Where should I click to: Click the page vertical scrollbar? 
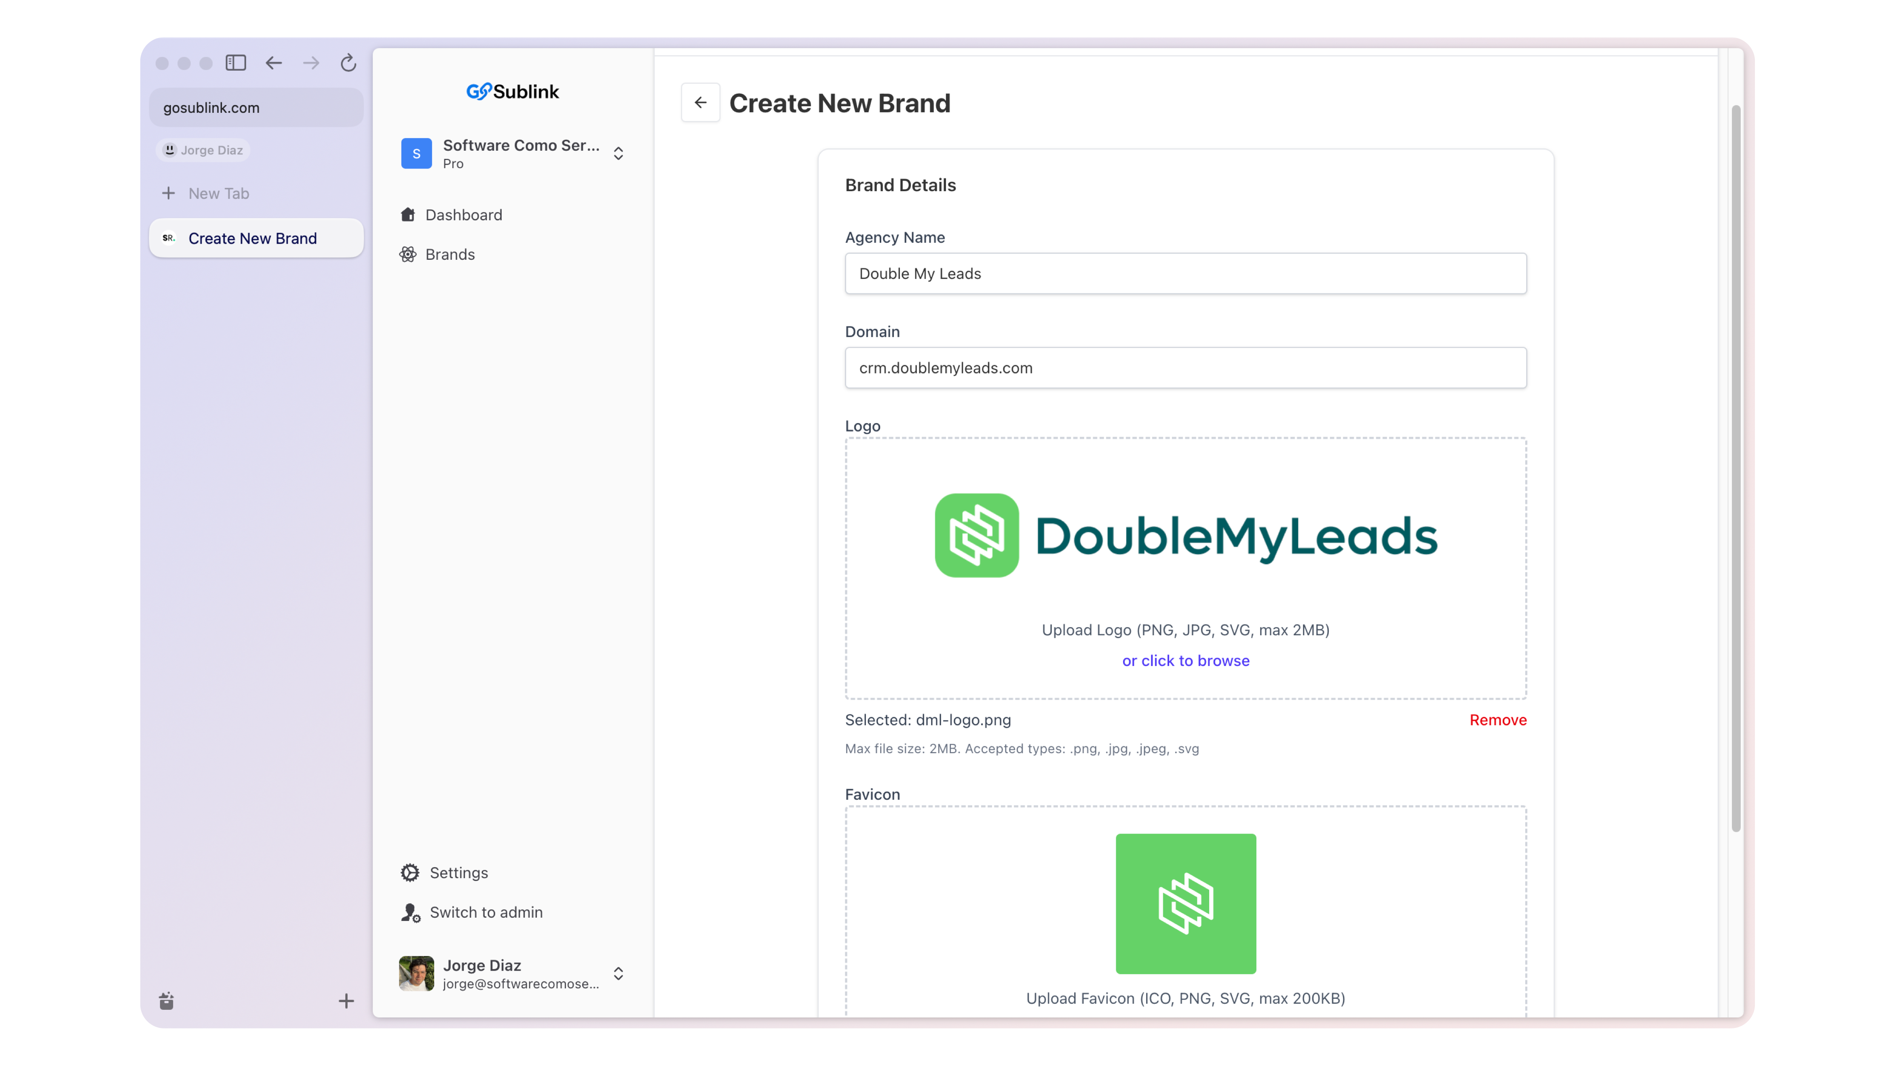coord(1736,468)
